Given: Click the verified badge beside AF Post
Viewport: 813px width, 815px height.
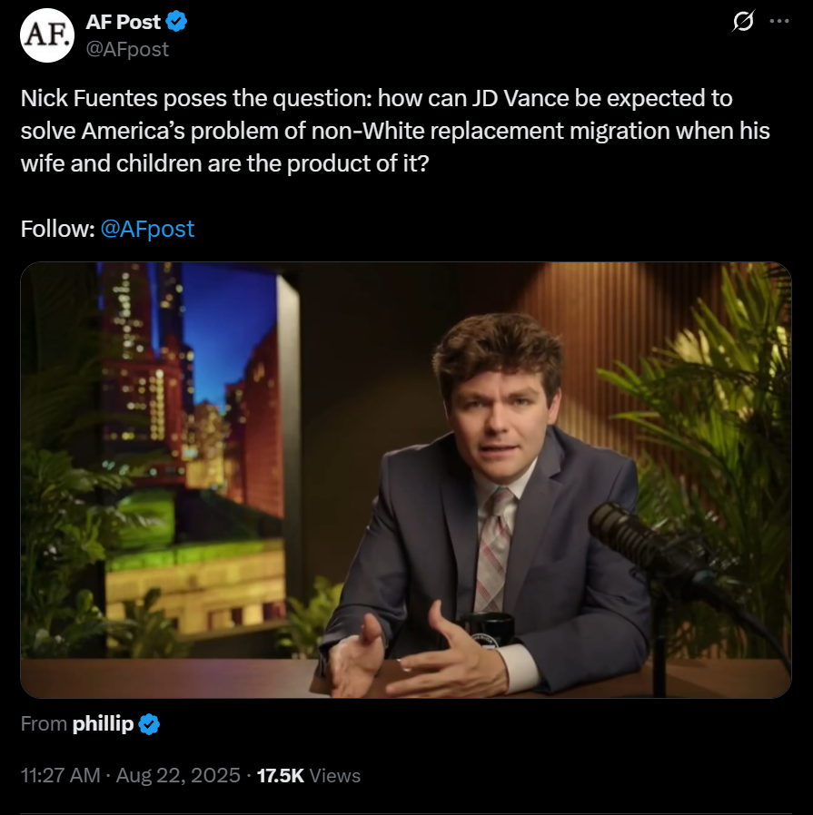Looking at the screenshot, I should click(177, 23).
